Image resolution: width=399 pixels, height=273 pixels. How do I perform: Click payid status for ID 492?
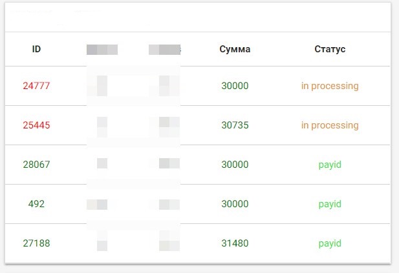click(330, 204)
